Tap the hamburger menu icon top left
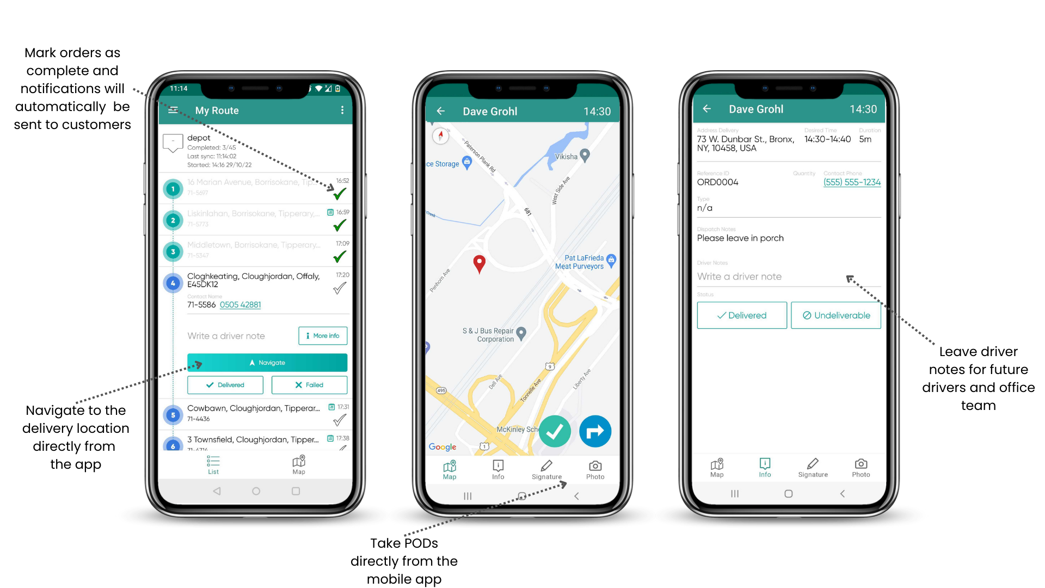The height and width of the screenshot is (588, 1045). [174, 110]
